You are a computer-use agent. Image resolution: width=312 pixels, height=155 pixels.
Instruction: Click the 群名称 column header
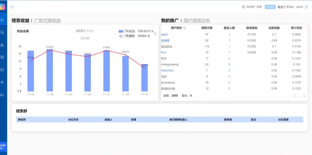click(22, 120)
